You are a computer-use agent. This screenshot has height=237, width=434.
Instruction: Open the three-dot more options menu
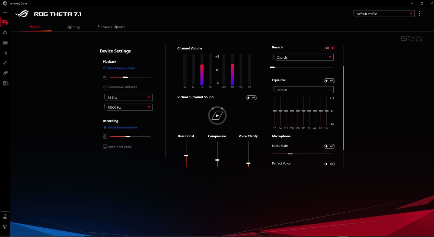(x=419, y=14)
